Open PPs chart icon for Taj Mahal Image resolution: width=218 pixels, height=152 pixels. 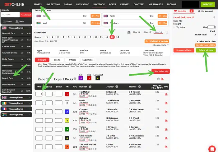(166, 94)
